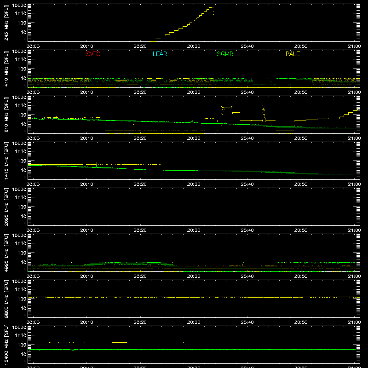This screenshot has width=368, height=368.
Task: Select the 410 MHz [SFU] axis title
Action: (6, 69)
